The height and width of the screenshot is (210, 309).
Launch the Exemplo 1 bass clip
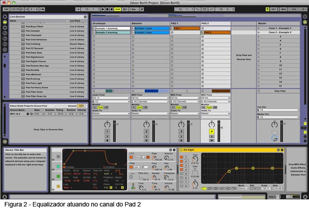pos(133,28)
